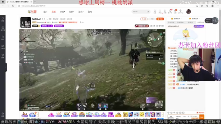Select the rocket gift icon
Screen dimensions: 221x124
tap(131, 114)
